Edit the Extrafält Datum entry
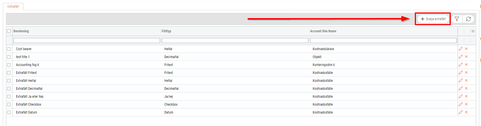The image size is (481, 126). click(461, 112)
